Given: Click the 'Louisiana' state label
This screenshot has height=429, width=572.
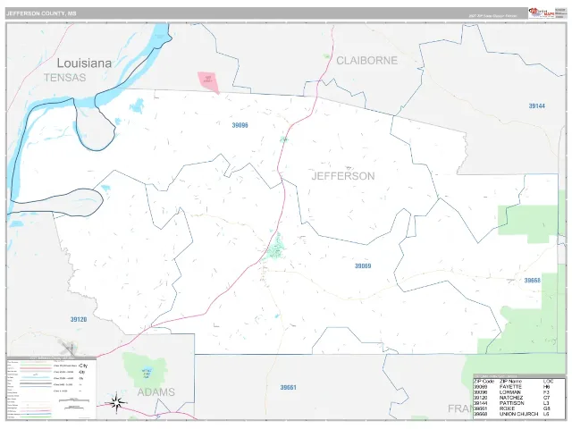Looking at the screenshot, I should [x=84, y=63].
